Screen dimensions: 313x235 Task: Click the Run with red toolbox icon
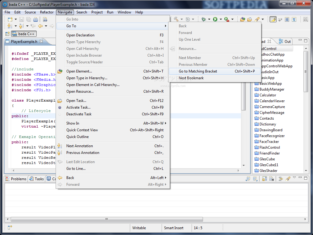(226, 19)
